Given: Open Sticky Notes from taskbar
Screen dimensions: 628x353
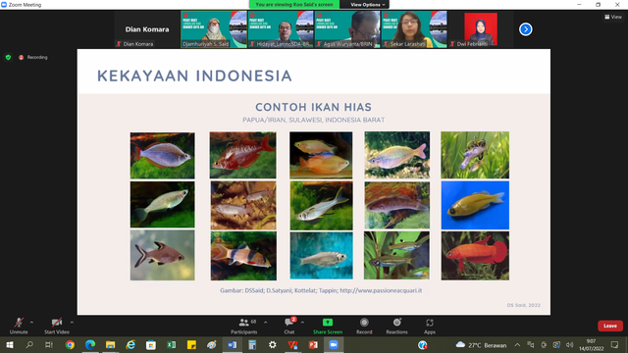Looking at the screenshot, I should 191,344.
